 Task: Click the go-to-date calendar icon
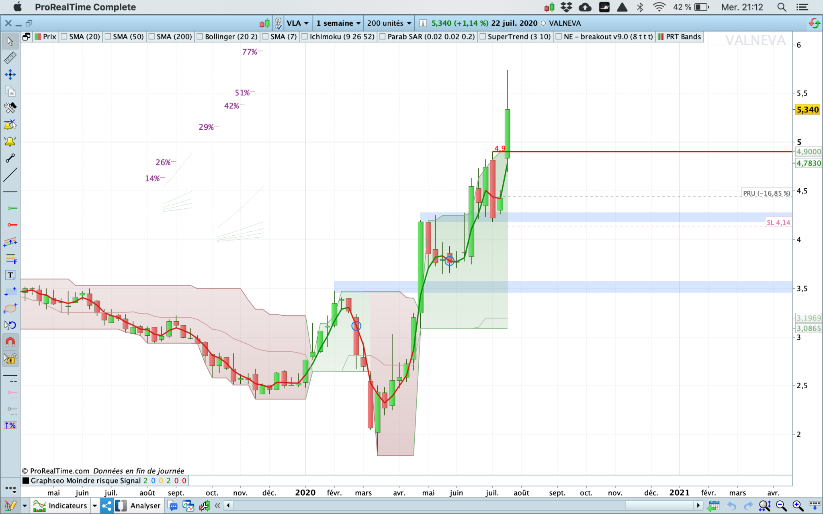tap(714, 506)
